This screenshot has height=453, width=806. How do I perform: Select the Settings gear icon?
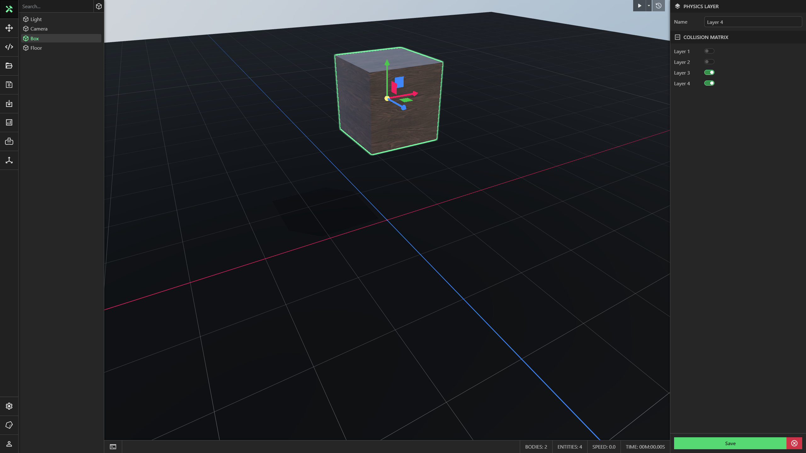(x=9, y=406)
